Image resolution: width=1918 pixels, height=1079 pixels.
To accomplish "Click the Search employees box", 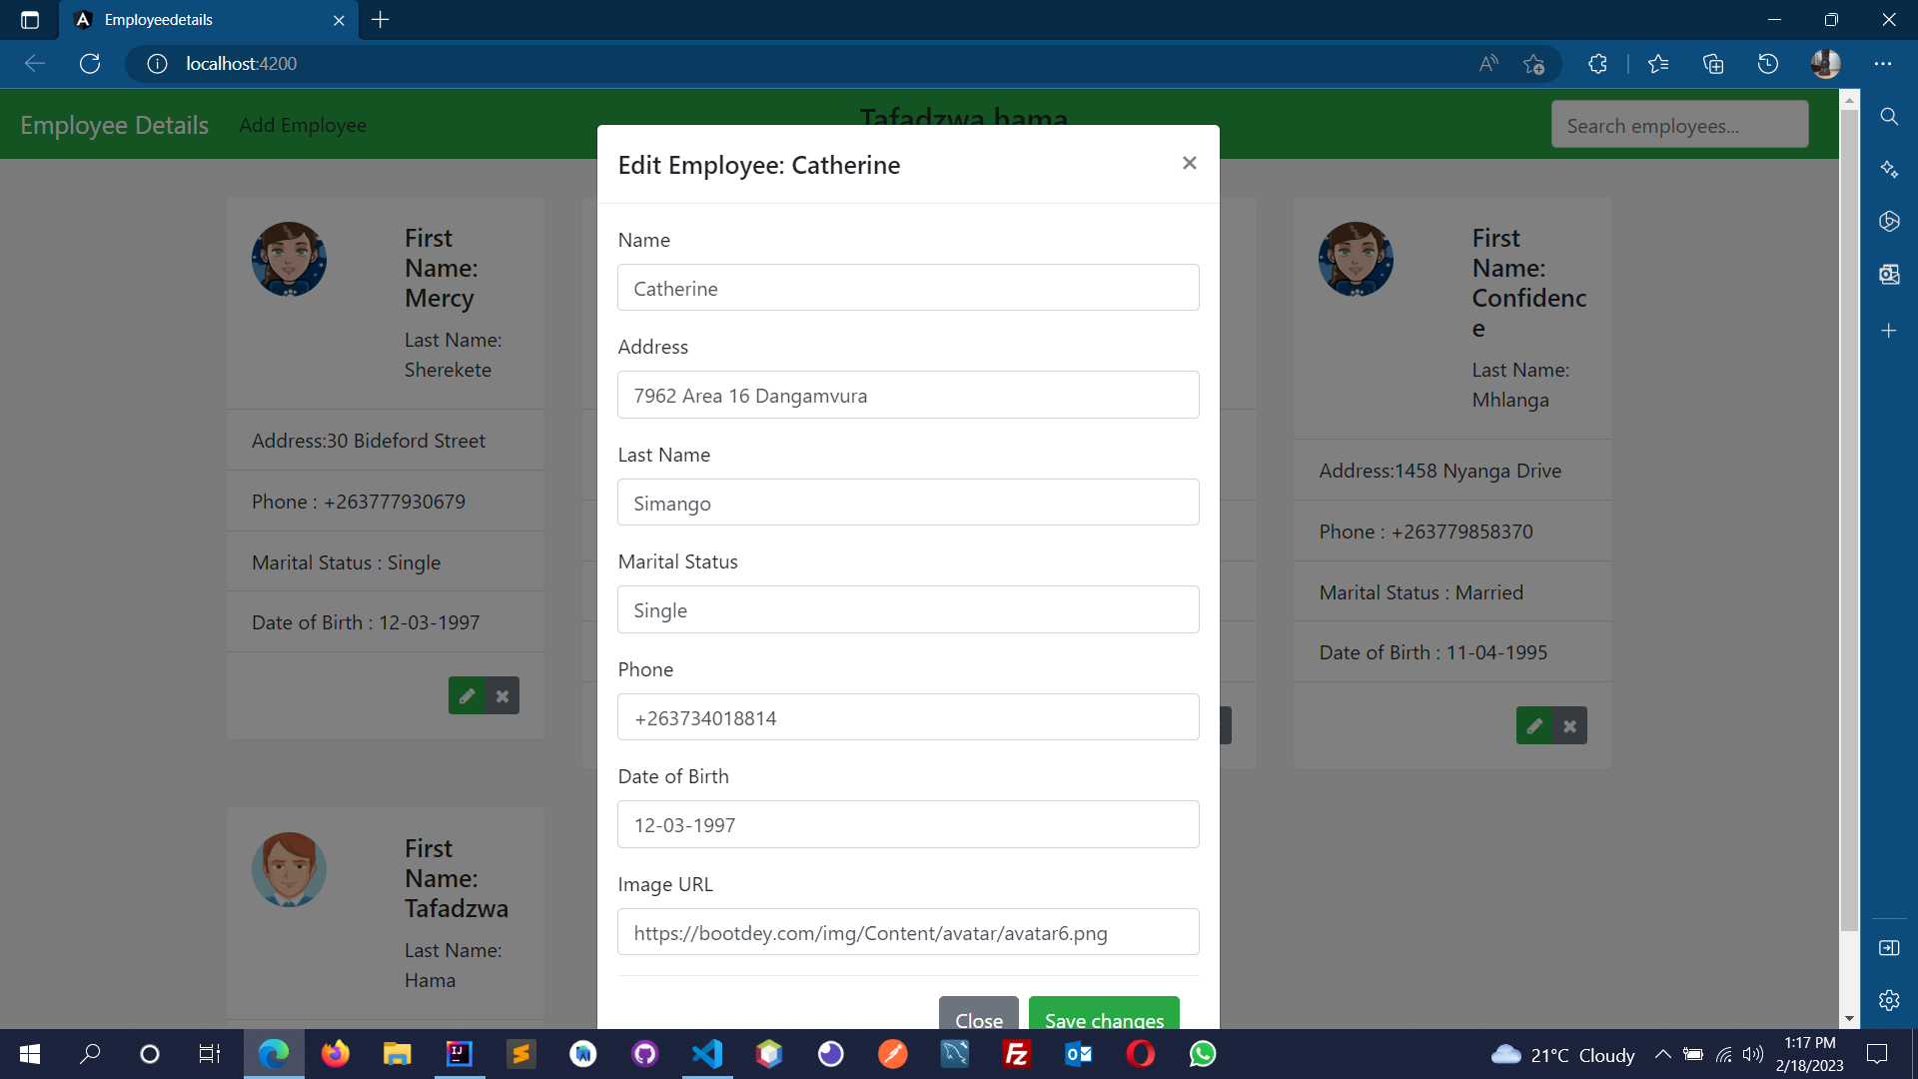I will pyautogui.click(x=1679, y=125).
